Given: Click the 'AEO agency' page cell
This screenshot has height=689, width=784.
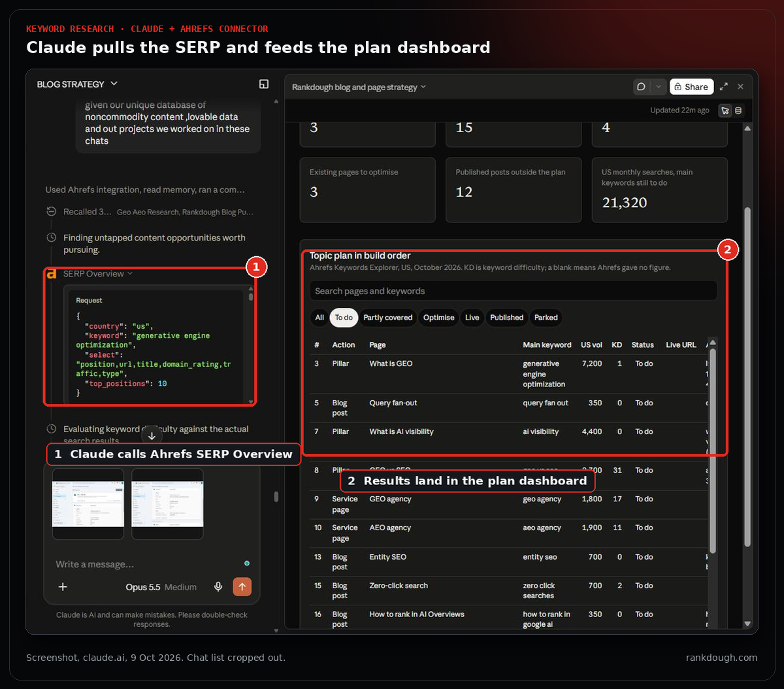Looking at the screenshot, I should 390,528.
